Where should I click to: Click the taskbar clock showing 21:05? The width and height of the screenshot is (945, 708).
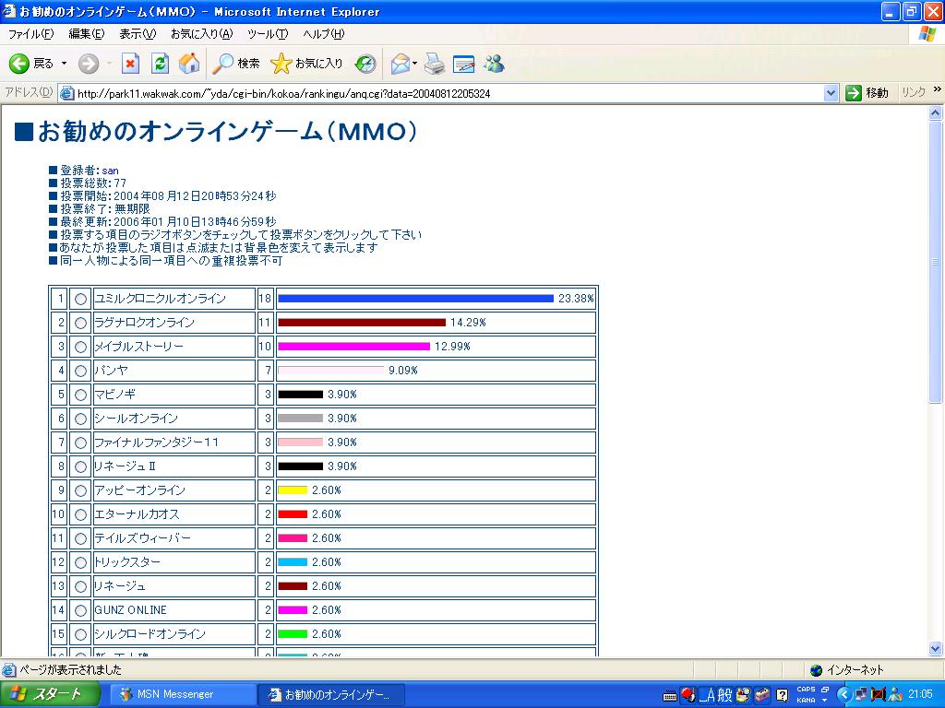click(920, 695)
